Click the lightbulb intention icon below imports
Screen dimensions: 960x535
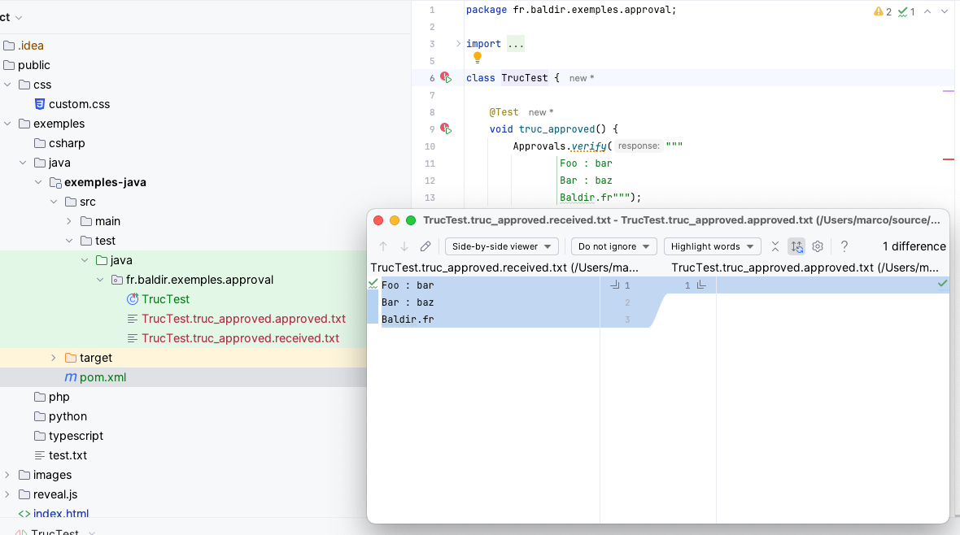point(477,58)
